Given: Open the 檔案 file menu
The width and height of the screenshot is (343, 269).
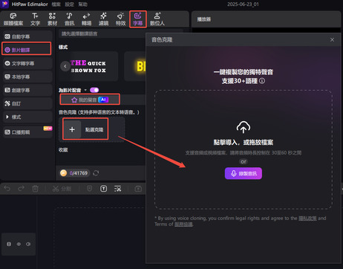Looking at the screenshot, I should [56, 4].
